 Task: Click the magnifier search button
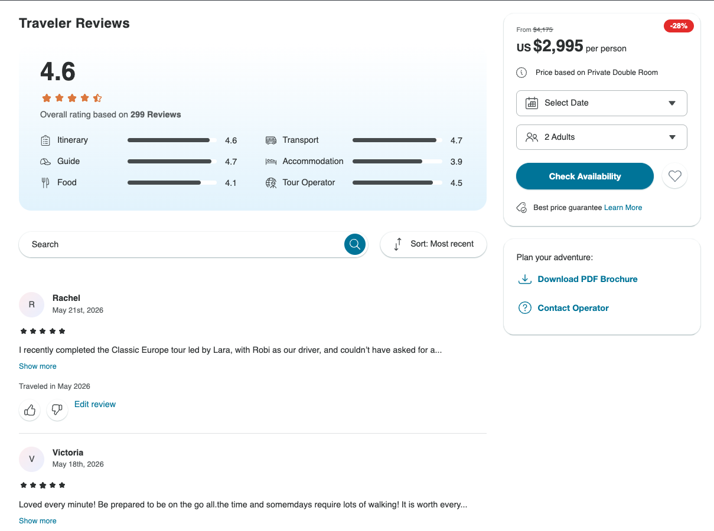click(355, 244)
